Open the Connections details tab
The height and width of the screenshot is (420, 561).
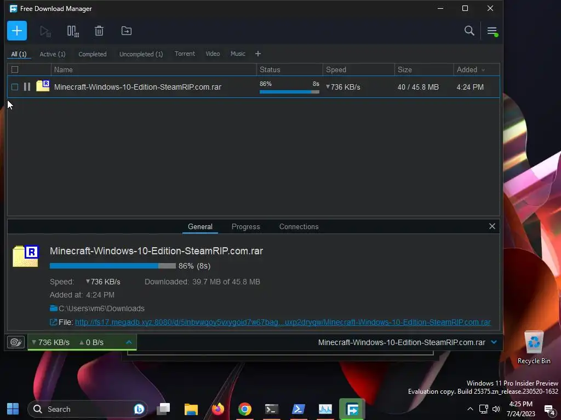[299, 227]
